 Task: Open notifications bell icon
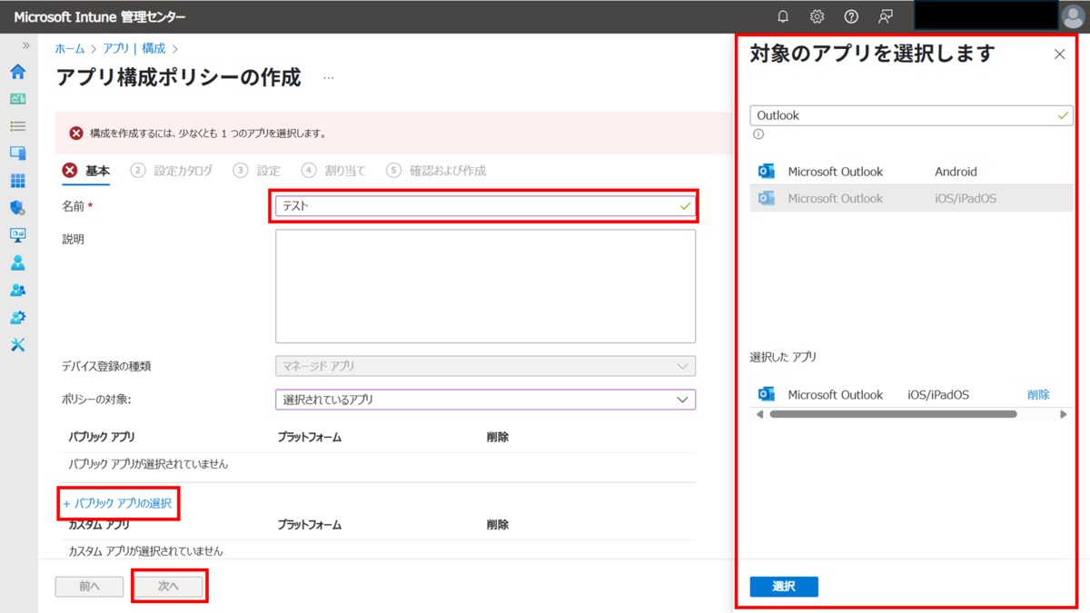click(x=783, y=16)
